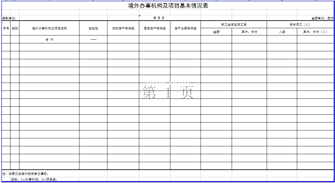Select the 职工全年实发工资 merged header
The height and width of the screenshot is (183, 335).
[x=234, y=24]
